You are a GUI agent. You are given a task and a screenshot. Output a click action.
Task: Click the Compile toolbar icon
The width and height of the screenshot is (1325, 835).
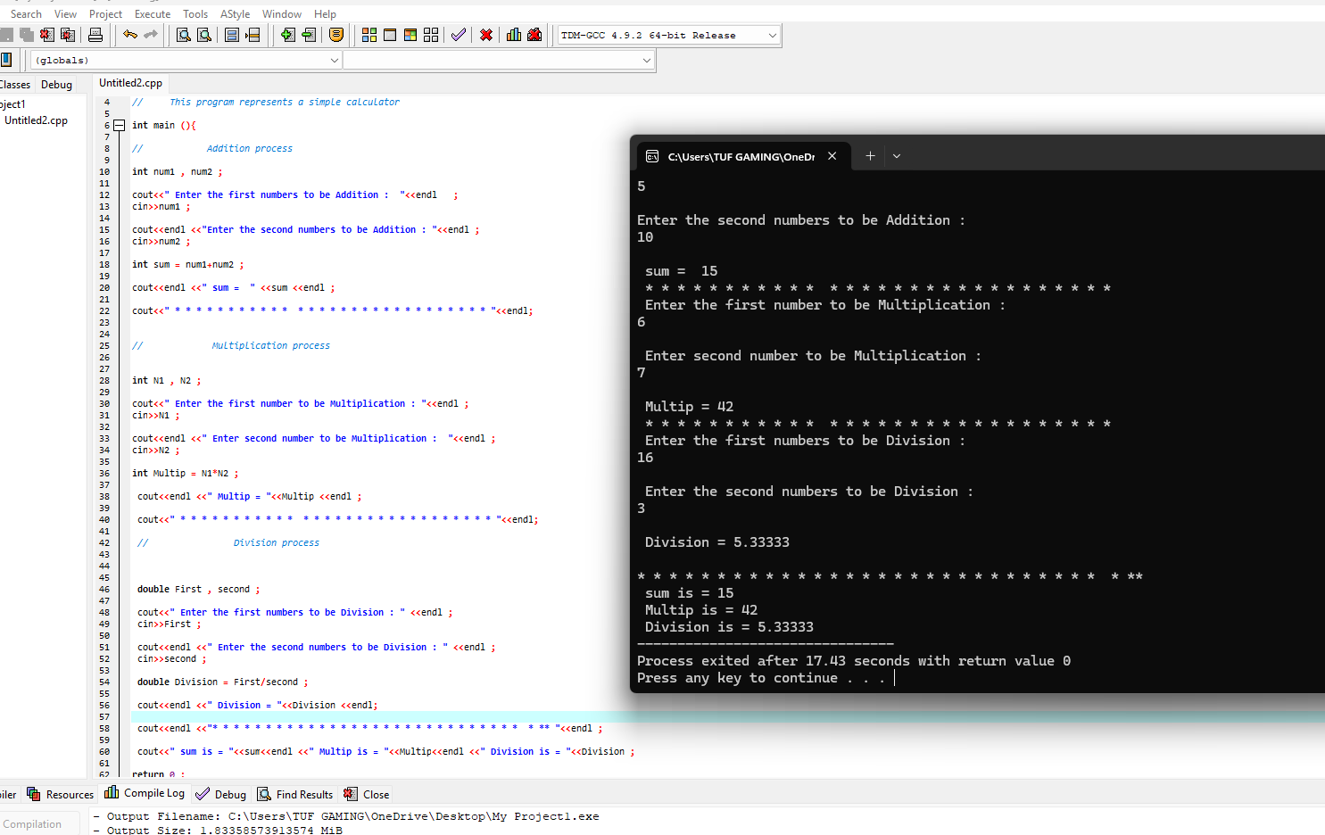pos(369,35)
